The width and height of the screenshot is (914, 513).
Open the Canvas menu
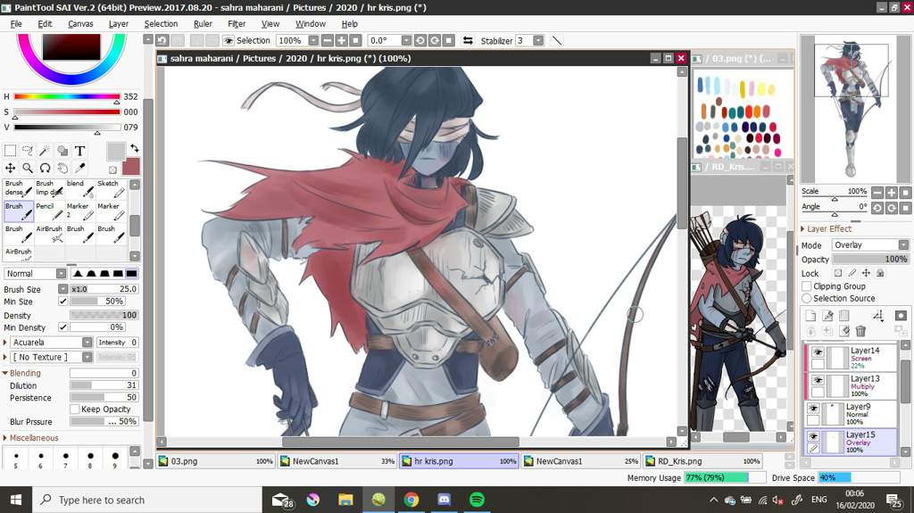pos(80,24)
